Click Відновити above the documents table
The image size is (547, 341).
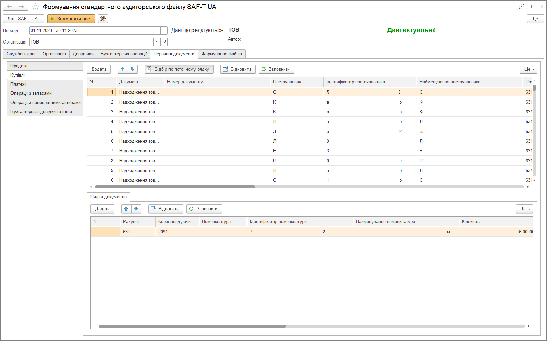click(x=238, y=69)
